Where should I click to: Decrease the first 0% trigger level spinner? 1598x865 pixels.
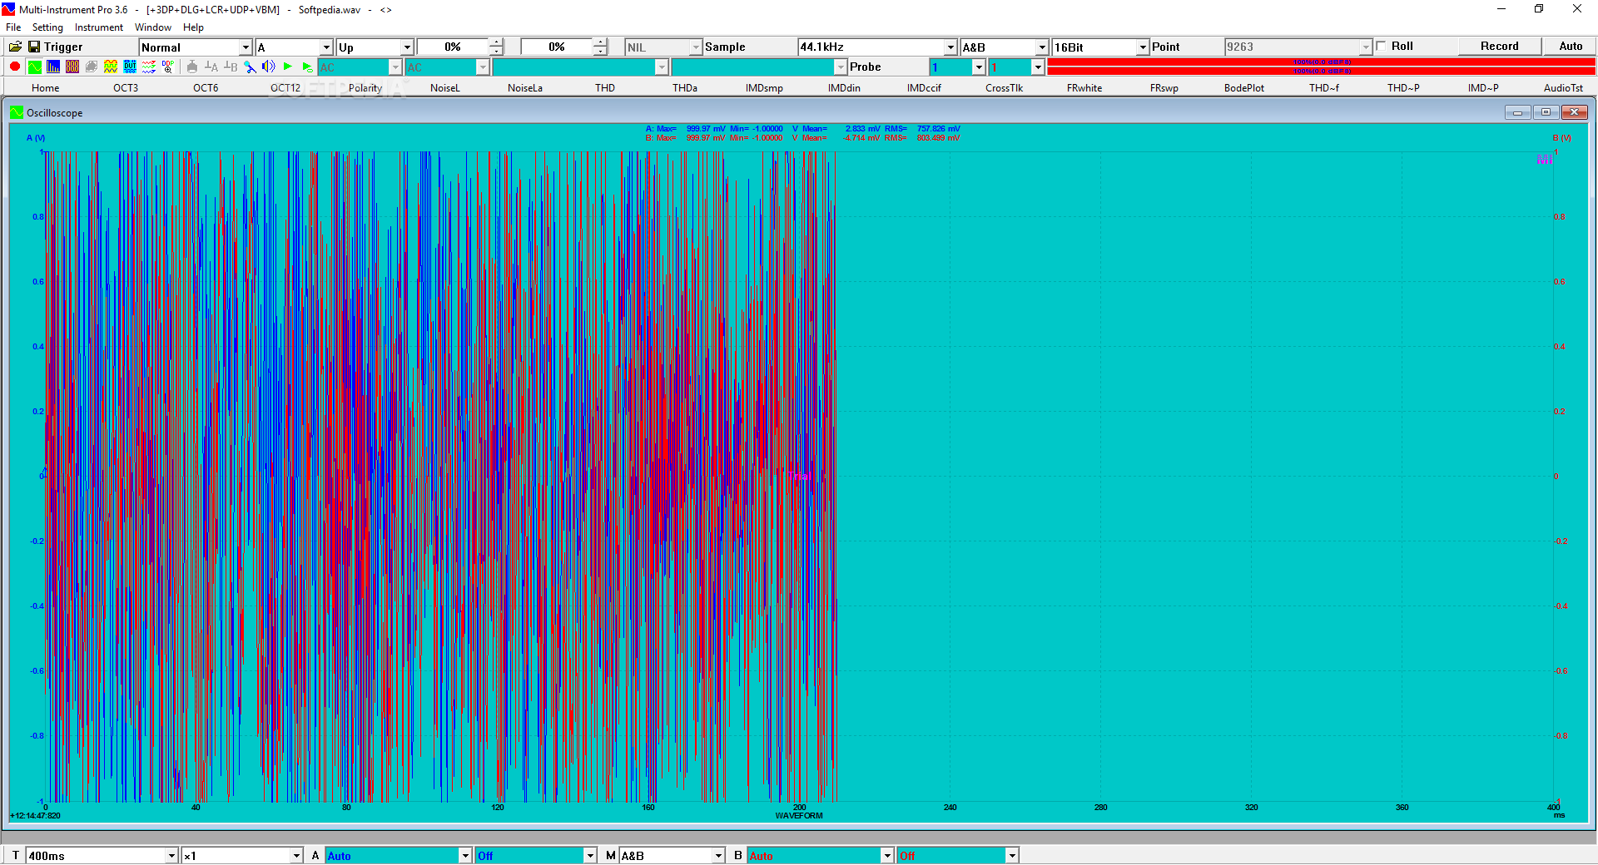(x=496, y=52)
